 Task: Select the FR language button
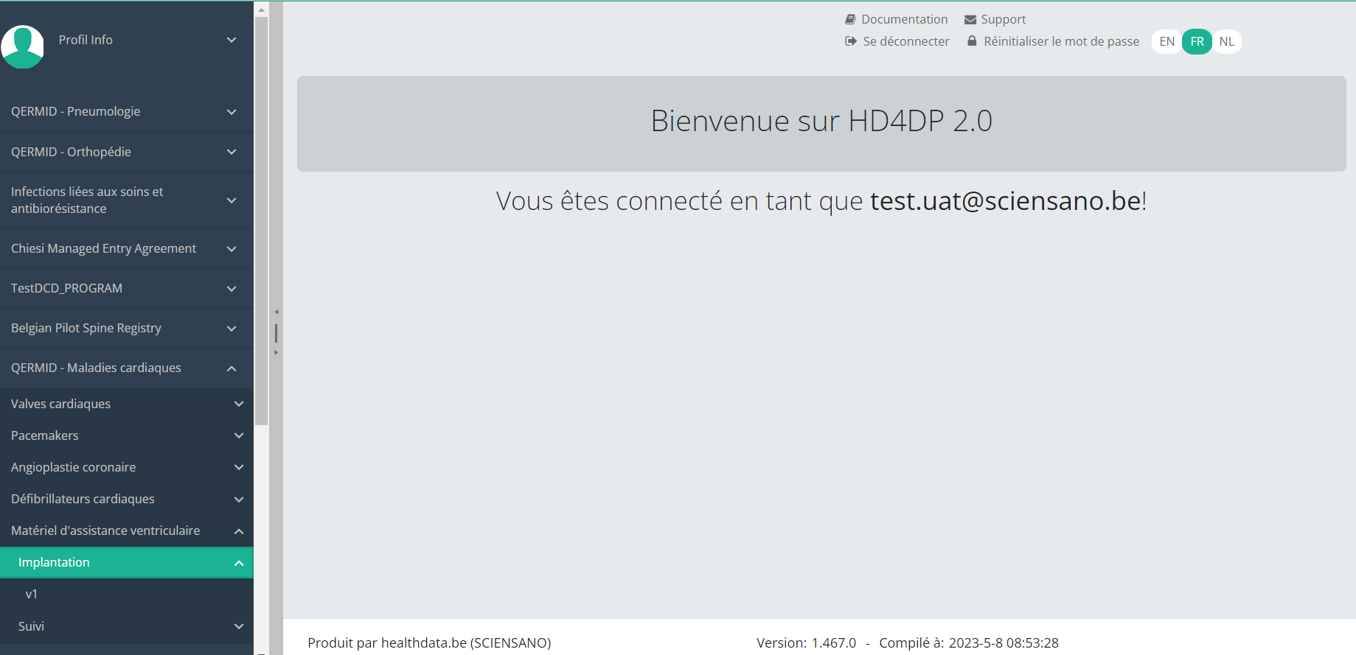click(x=1197, y=41)
